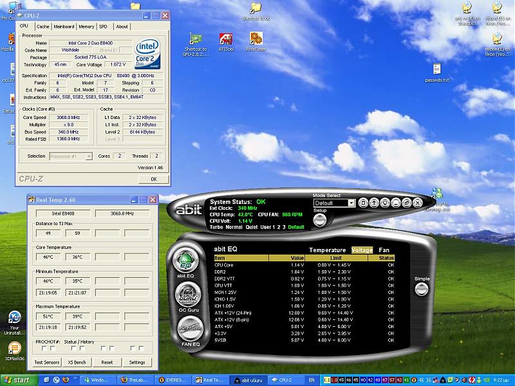
Task: Click the Start button
Action: [19, 380]
